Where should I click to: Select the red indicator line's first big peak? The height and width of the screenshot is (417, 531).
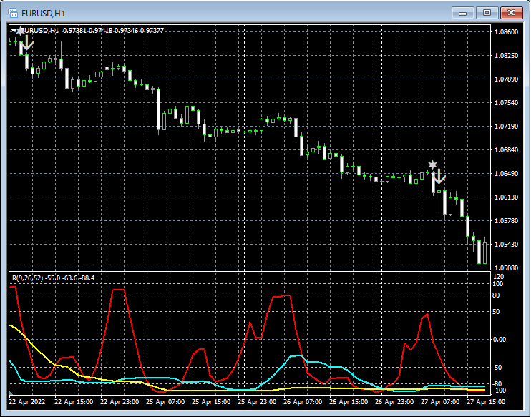[119, 290]
